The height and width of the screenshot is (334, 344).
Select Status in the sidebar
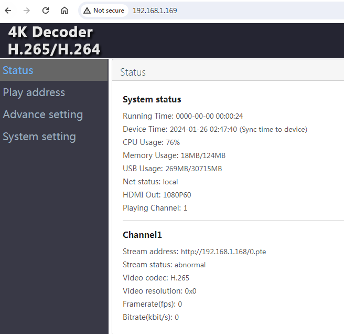pyautogui.click(x=18, y=70)
